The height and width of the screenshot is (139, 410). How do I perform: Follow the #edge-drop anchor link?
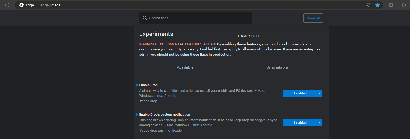(148, 101)
